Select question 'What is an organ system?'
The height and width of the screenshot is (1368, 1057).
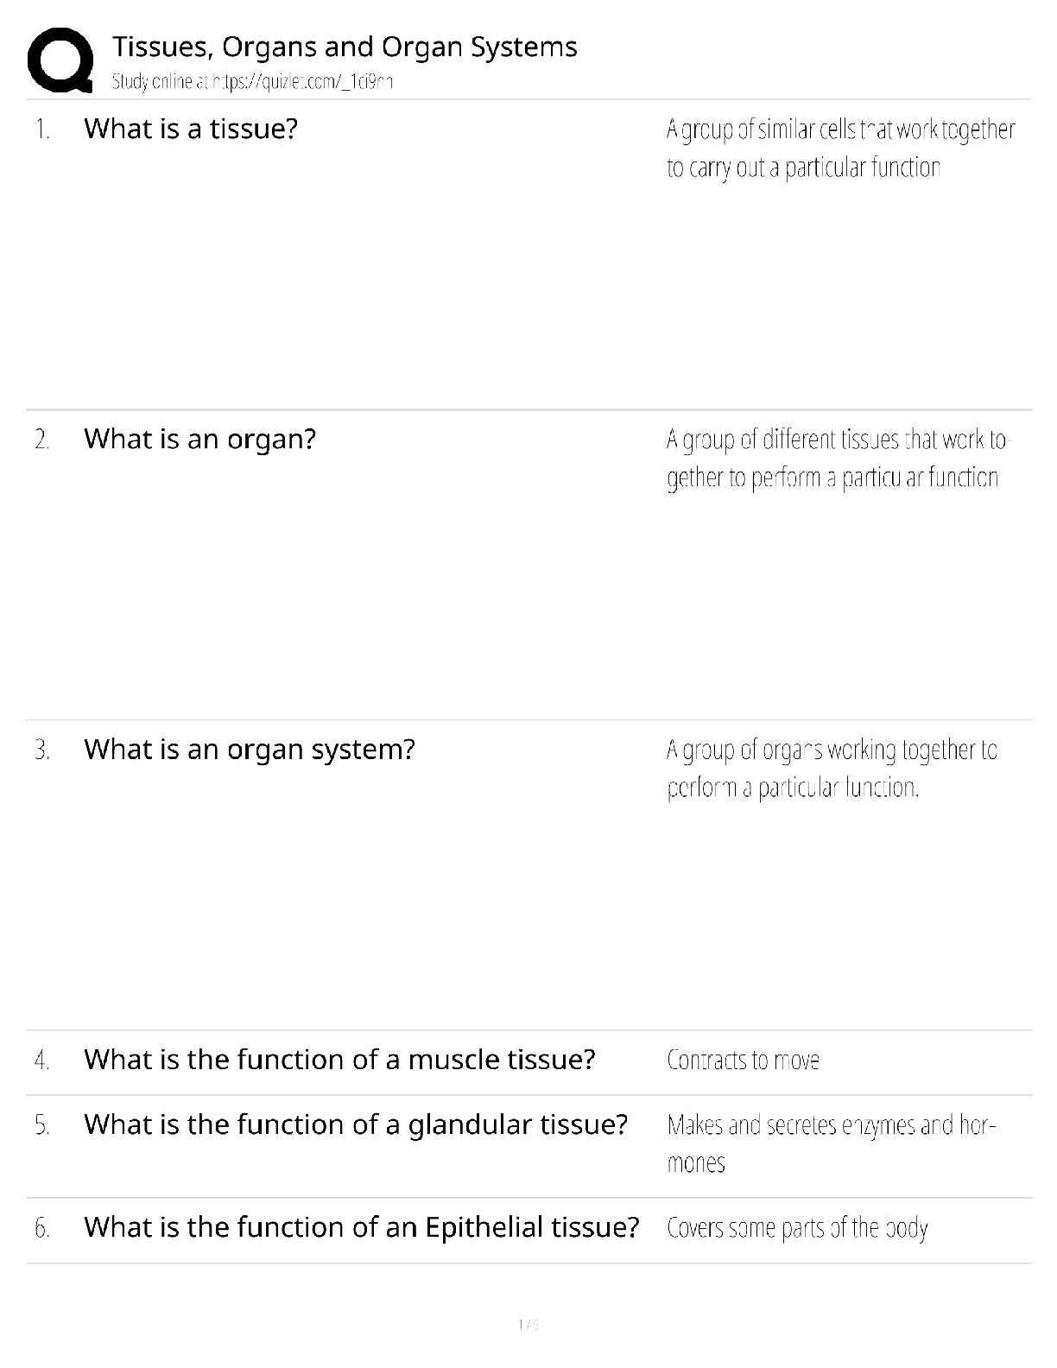250,749
